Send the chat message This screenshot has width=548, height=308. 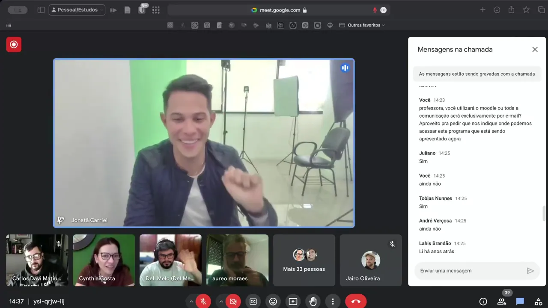[530, 271]
